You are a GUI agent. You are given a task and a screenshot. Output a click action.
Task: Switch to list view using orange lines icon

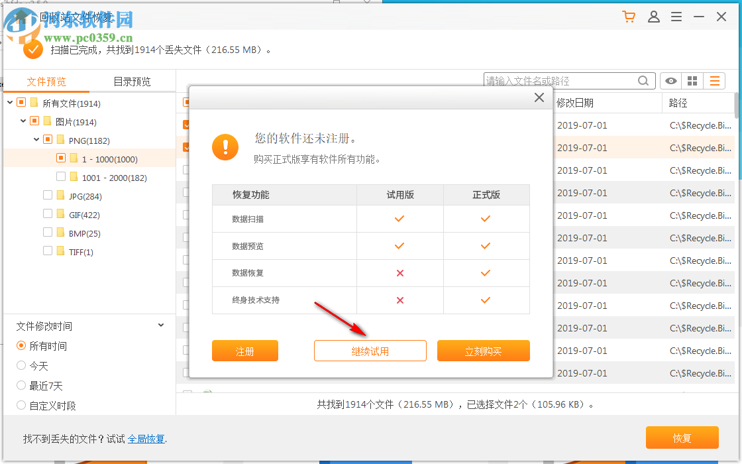click(x=714, y=80)
